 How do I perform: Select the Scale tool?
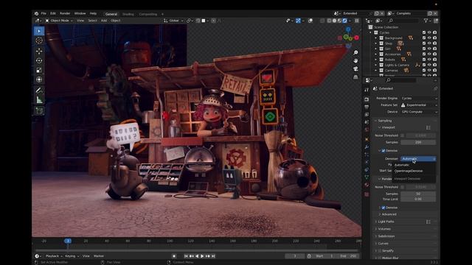tap(39, 71)
